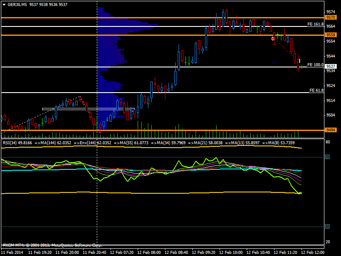Click the RSI(34) indicator label text
The height and width of the screenshot is (256, 341).
click(x=18, y=143)
